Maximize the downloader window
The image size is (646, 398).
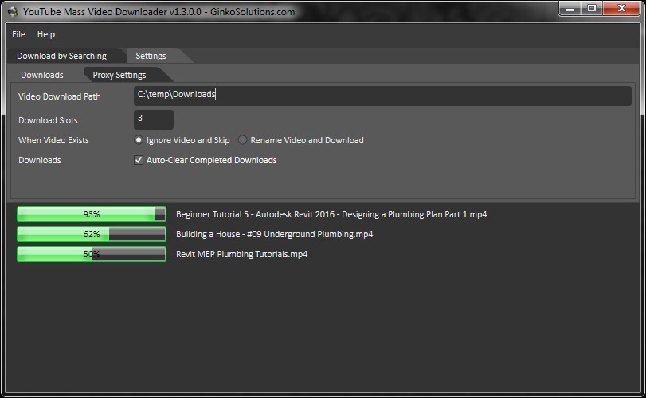(x=592, y=9)
